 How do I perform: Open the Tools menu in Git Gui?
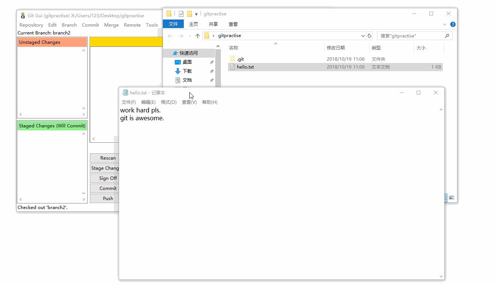pyautogui.click(x=152, y=25)
